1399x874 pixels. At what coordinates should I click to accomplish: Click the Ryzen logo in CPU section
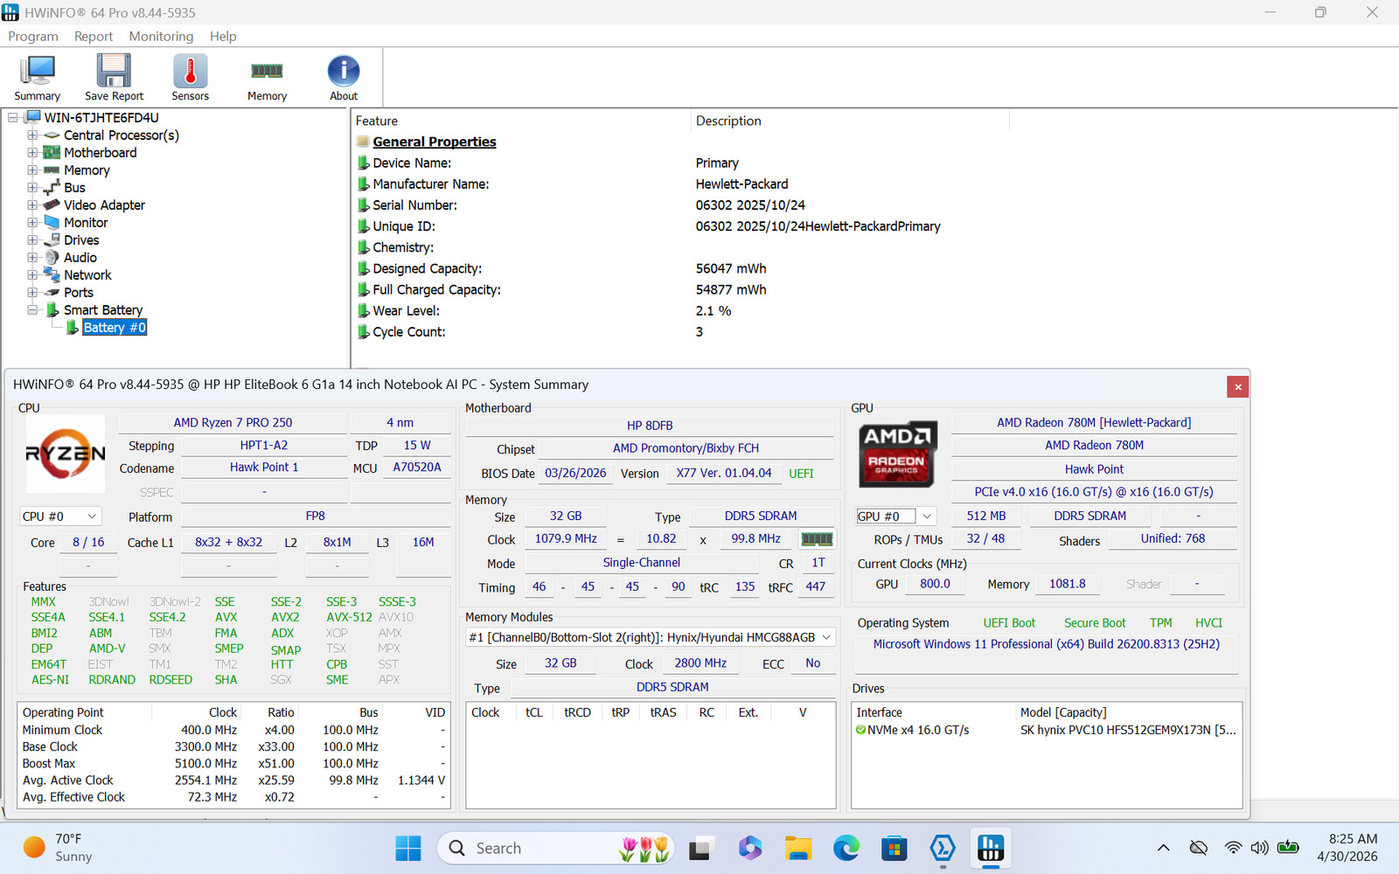[x=66, y=454]
